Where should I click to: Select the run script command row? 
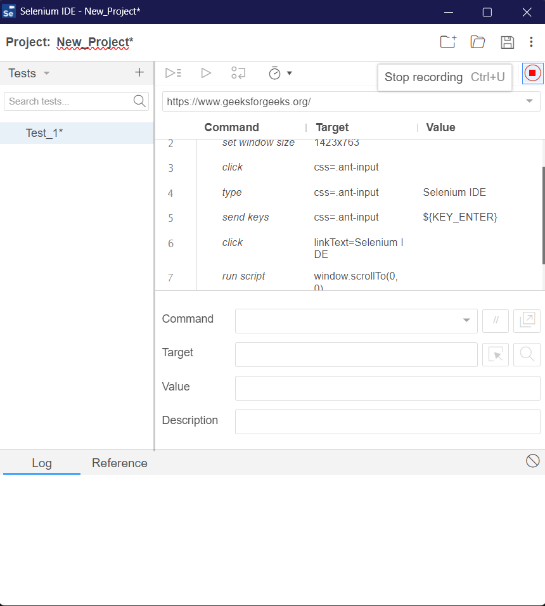pyautogui.click(x=349, y=278)
